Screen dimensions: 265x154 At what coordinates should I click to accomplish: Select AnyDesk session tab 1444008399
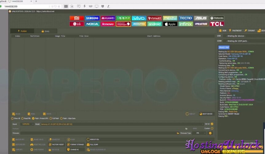point(20,1)
